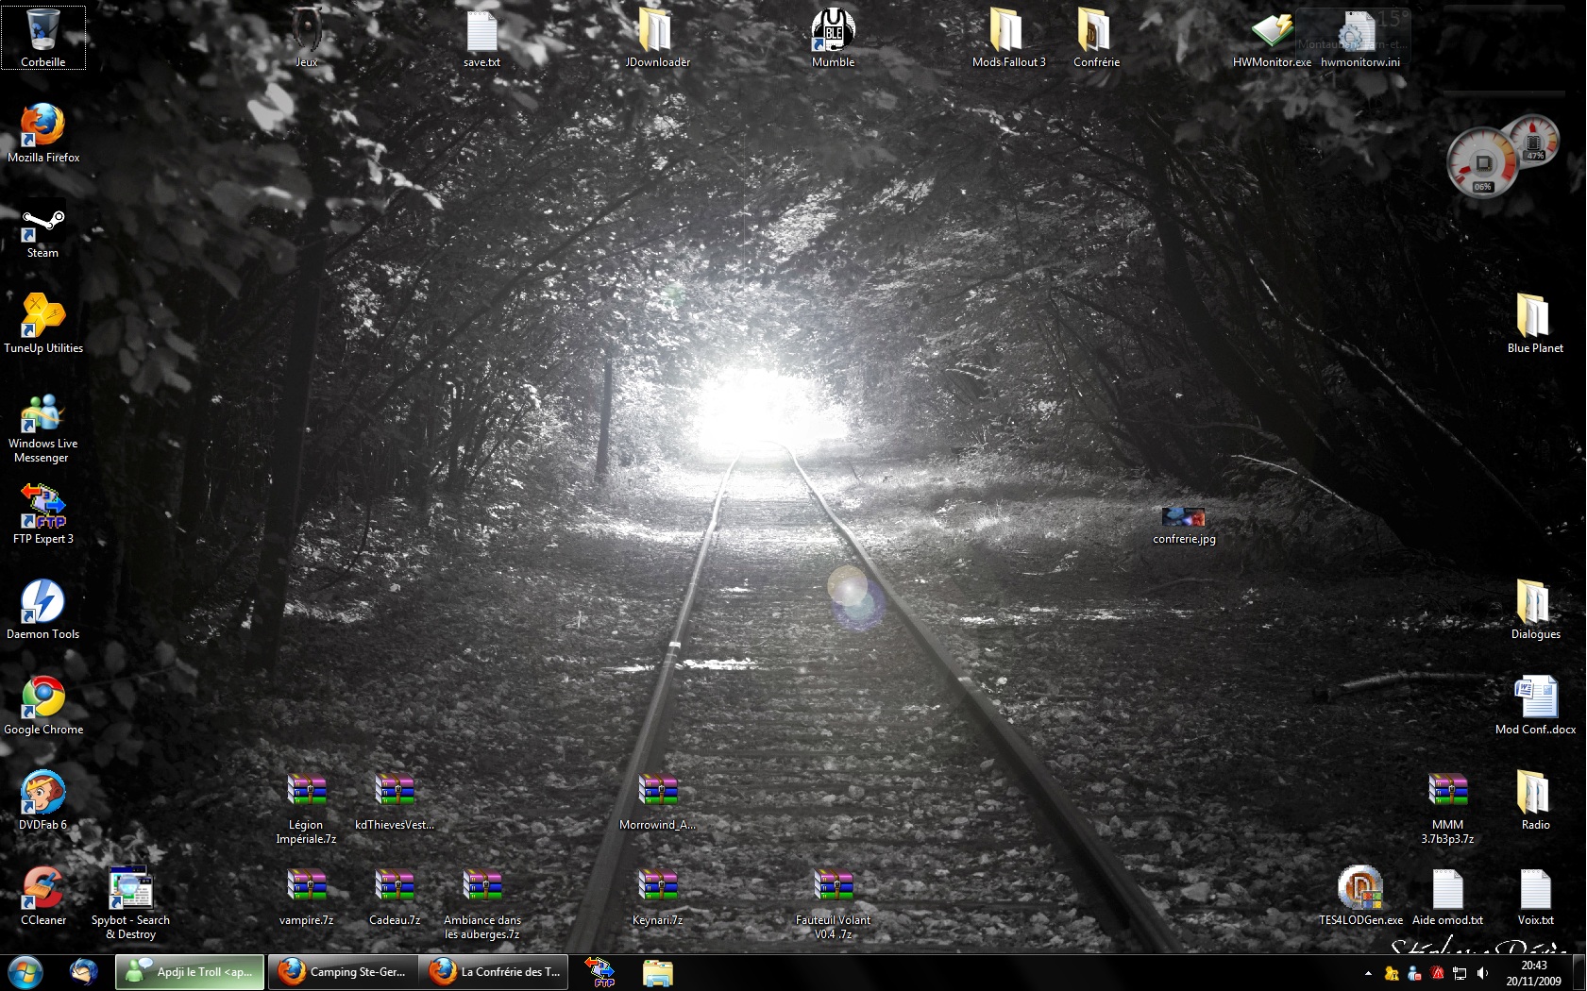
Task: Click the Messenger busy status tray icon
Action: point(1414,973)
